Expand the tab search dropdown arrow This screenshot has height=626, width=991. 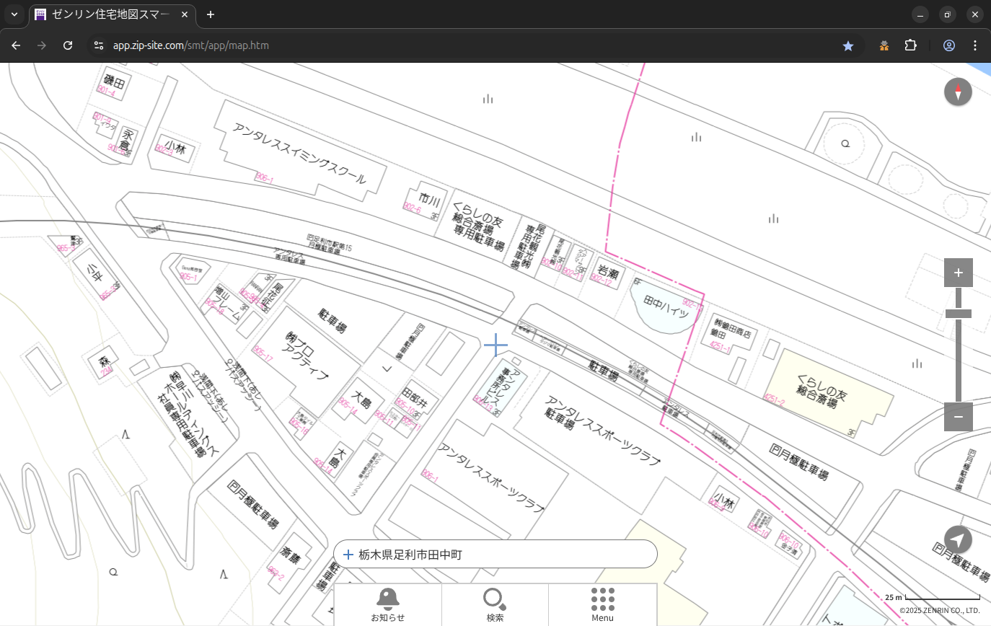[x=14, y=14]
